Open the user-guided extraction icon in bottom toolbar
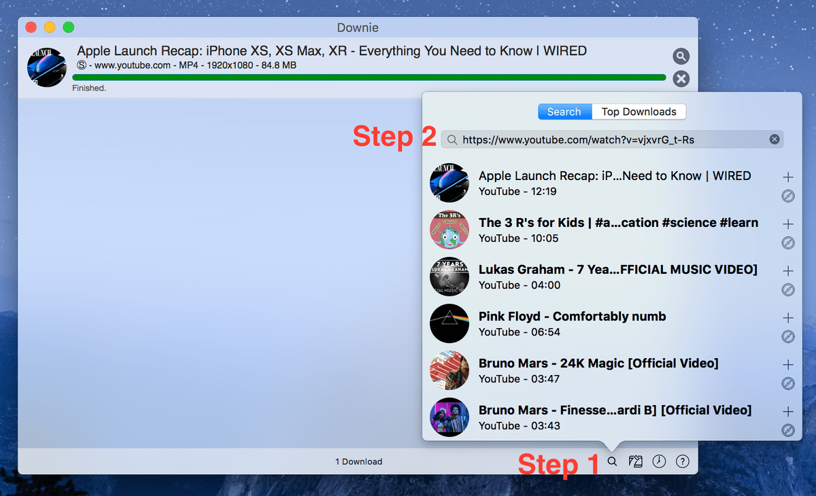 point(636,461)
